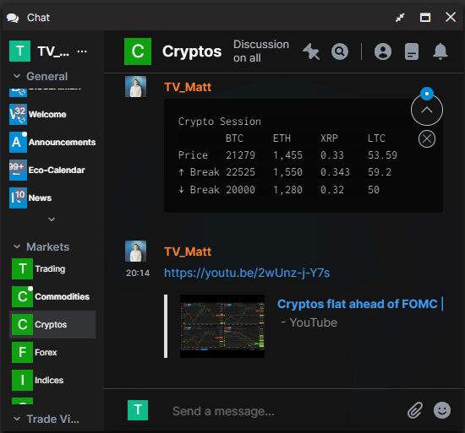Screen dimensions: 465x433
Task: Open the TV_... options menu dots
Action: tap(82, 51)
